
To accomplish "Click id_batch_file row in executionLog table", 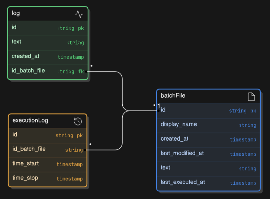I will [x=48, y=149].
